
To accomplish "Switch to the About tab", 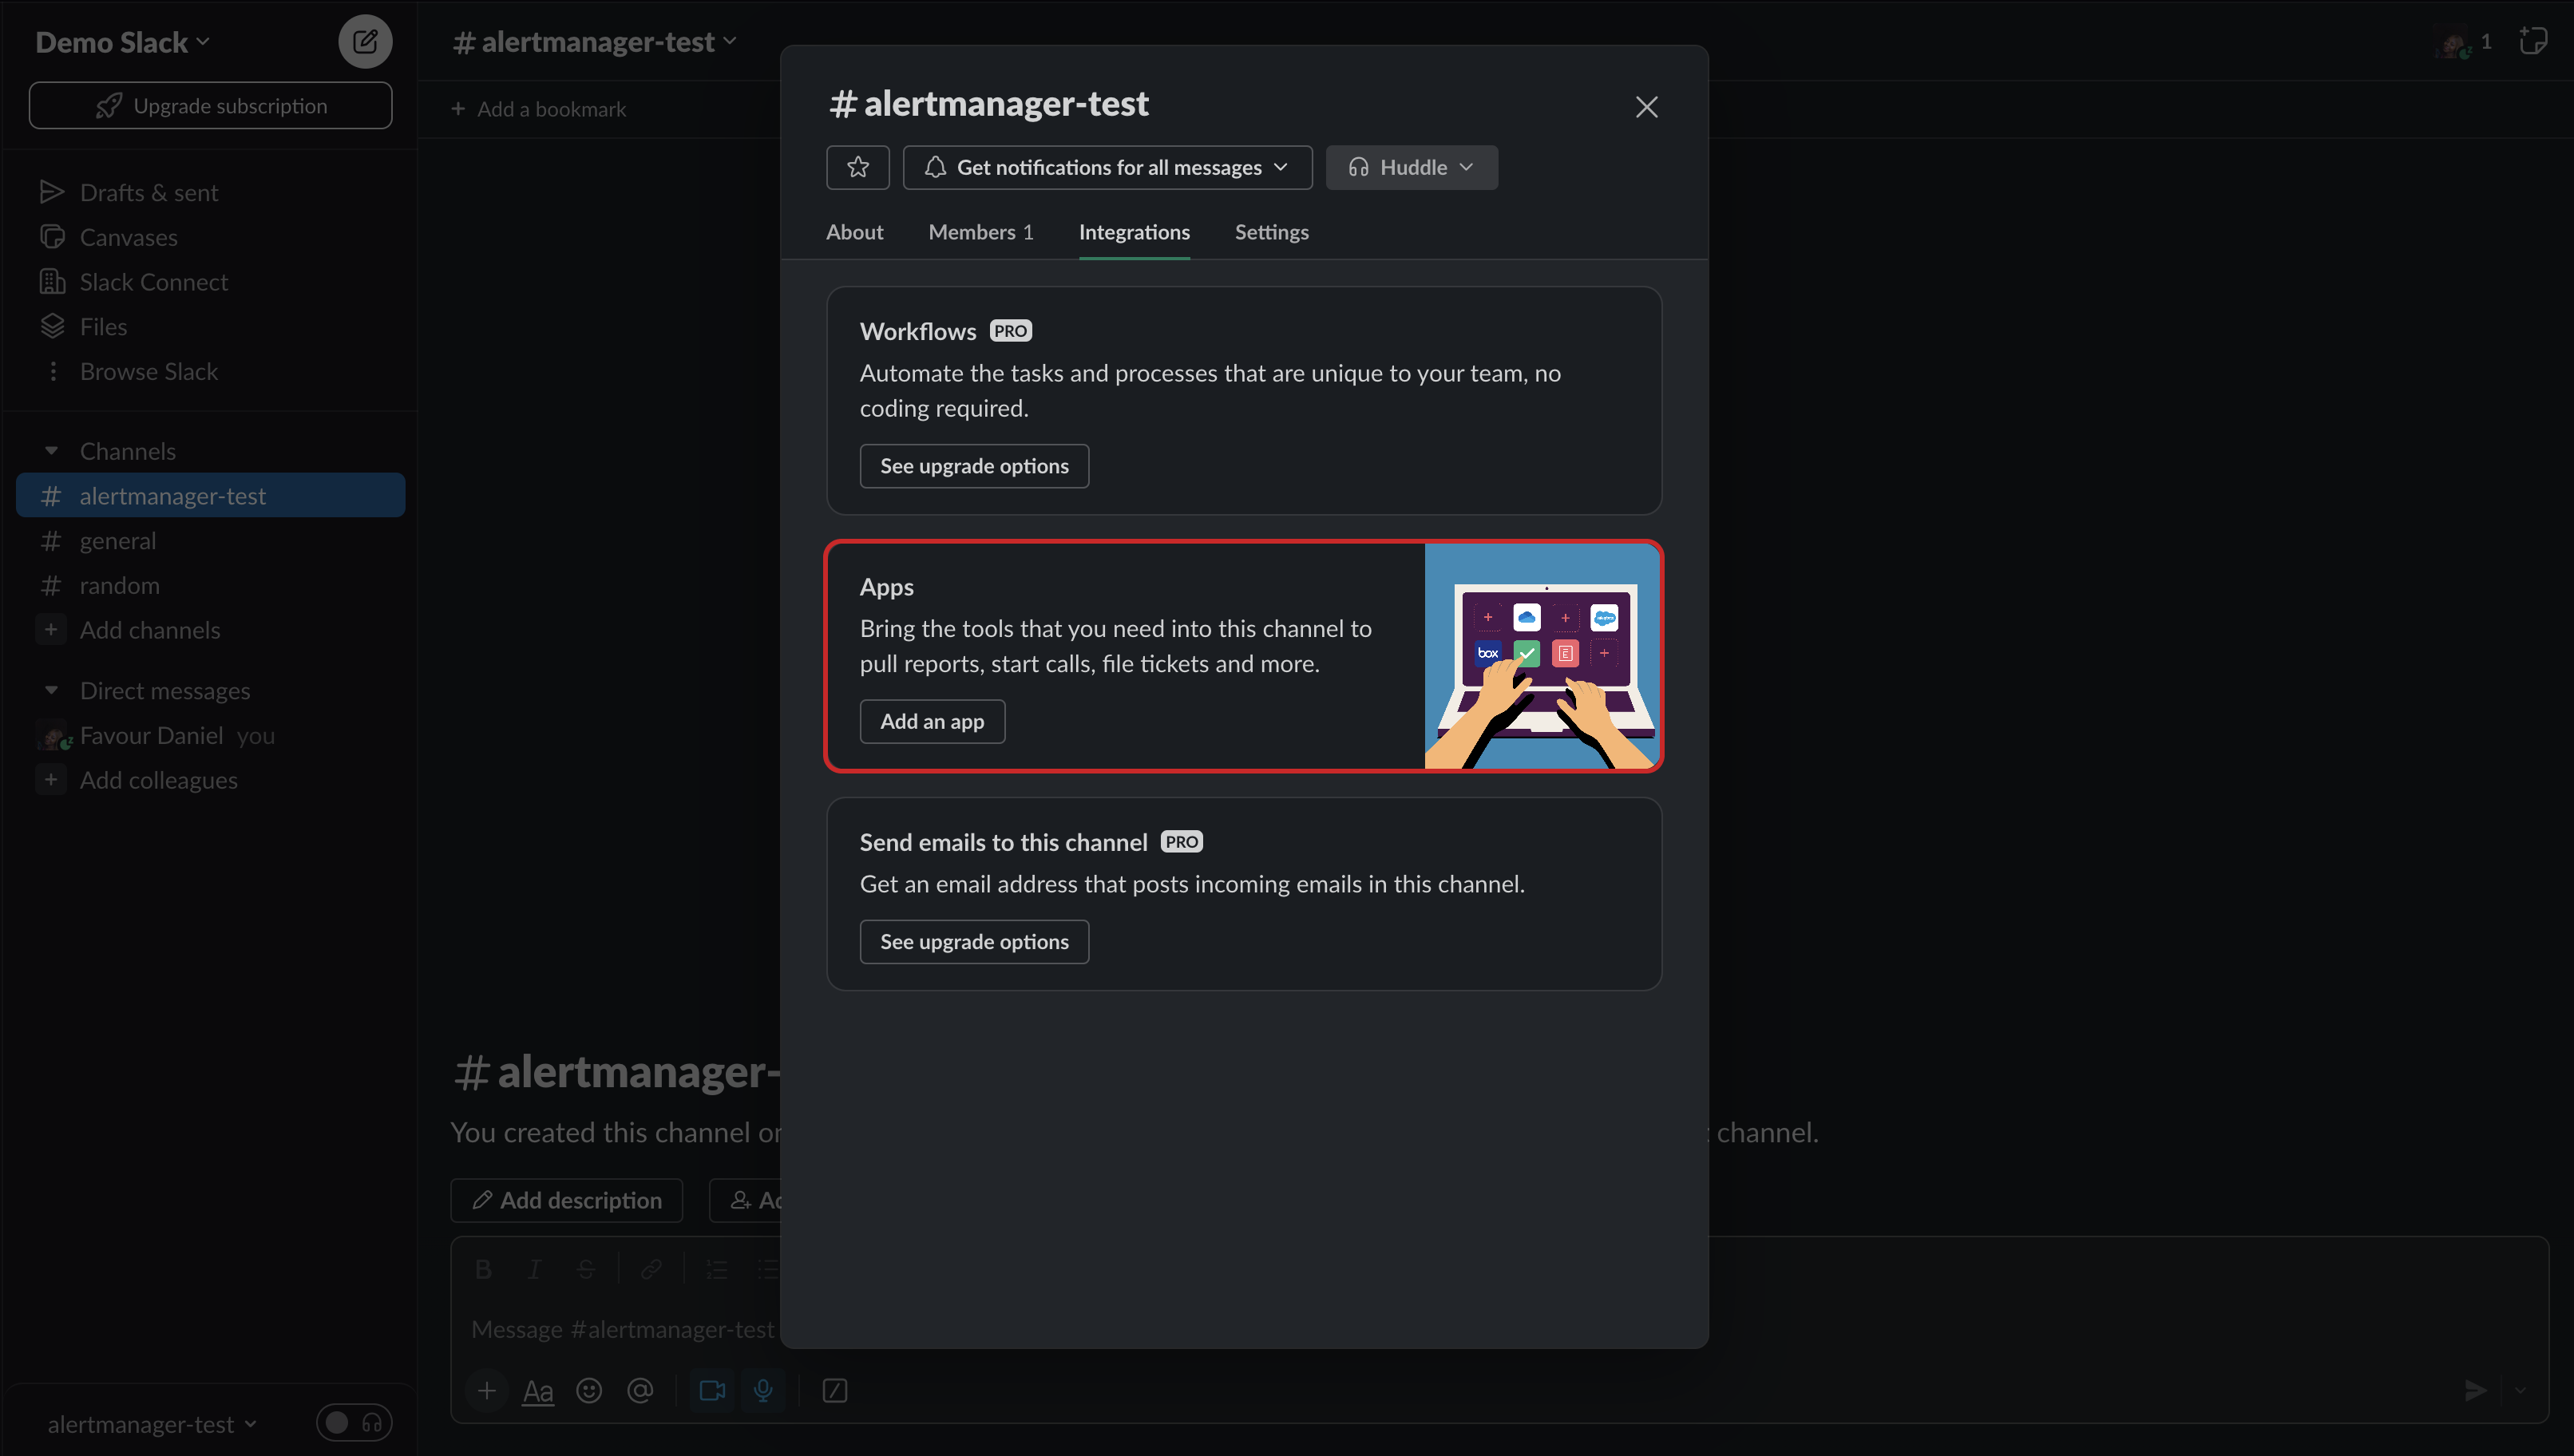I will pos(854,232).
